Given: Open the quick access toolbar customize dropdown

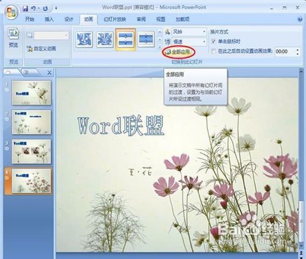Looking at the screenshot, I should click(56, 9).
